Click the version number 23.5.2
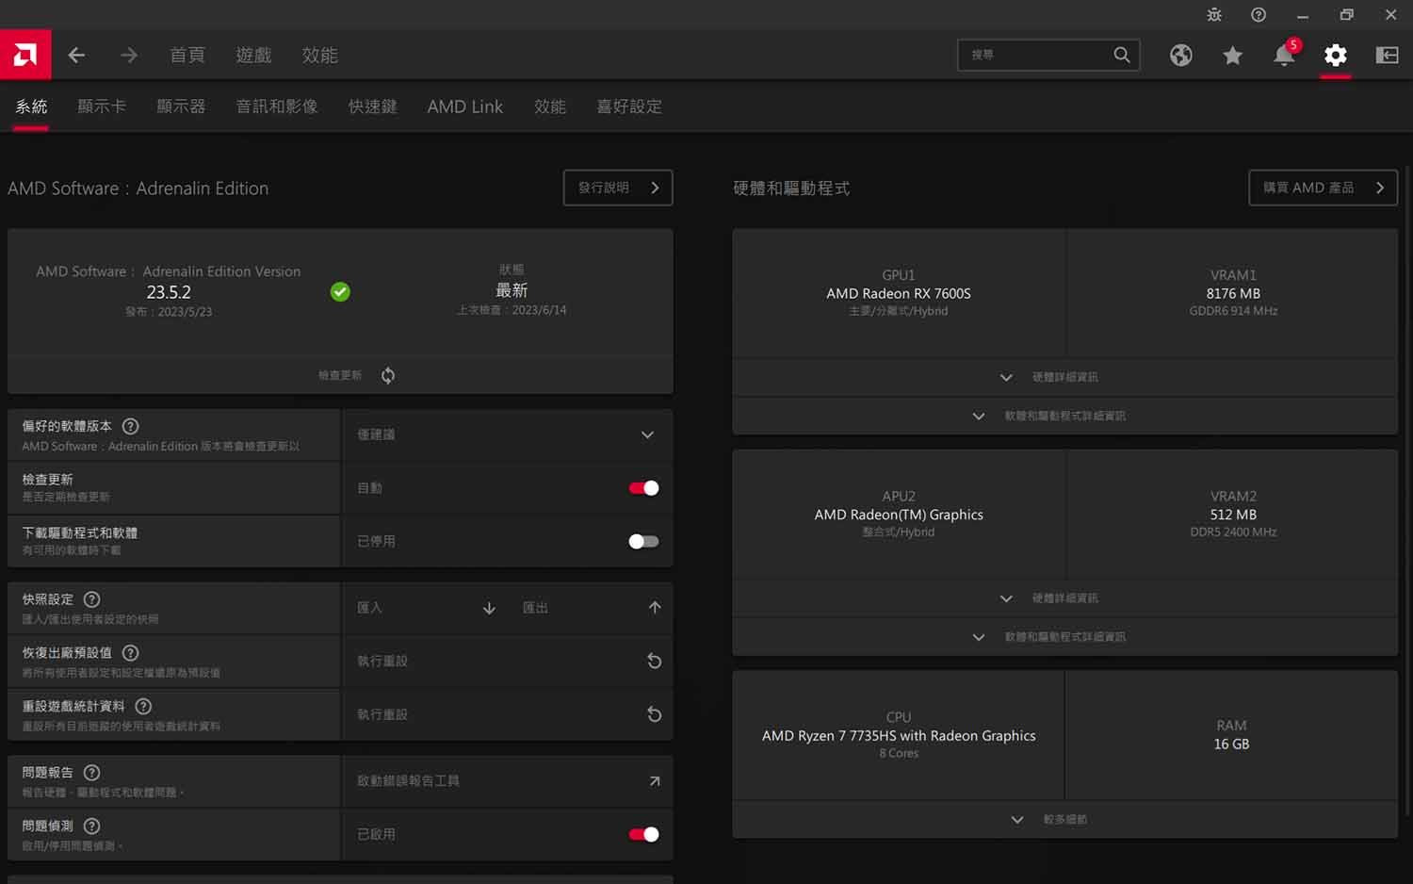The width and height of the screenshot is (1413, 884). (x=169, y=292)
